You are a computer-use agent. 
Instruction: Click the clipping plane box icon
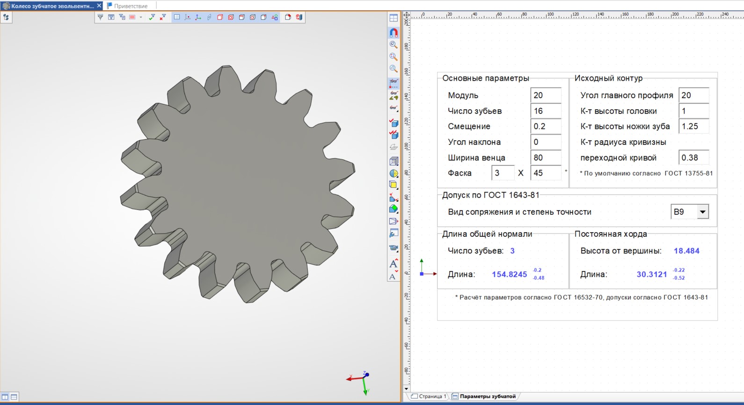point(394,221)
